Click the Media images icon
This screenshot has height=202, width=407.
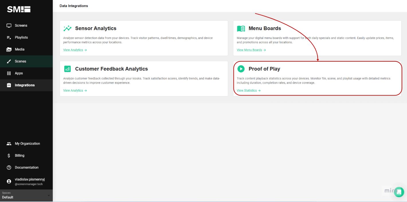coord(9,49)
